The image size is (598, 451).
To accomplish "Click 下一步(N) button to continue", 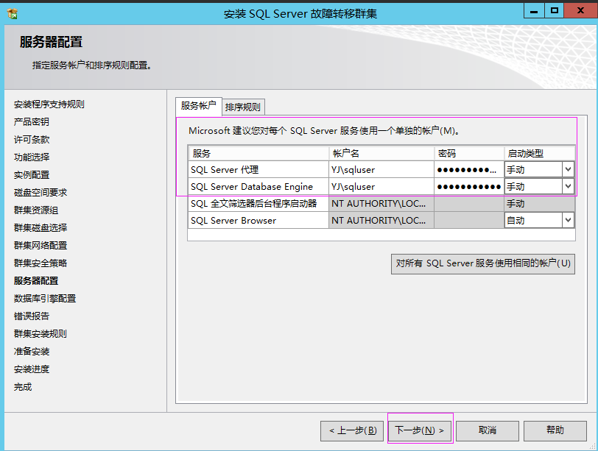I will click(x=420, y=430).
